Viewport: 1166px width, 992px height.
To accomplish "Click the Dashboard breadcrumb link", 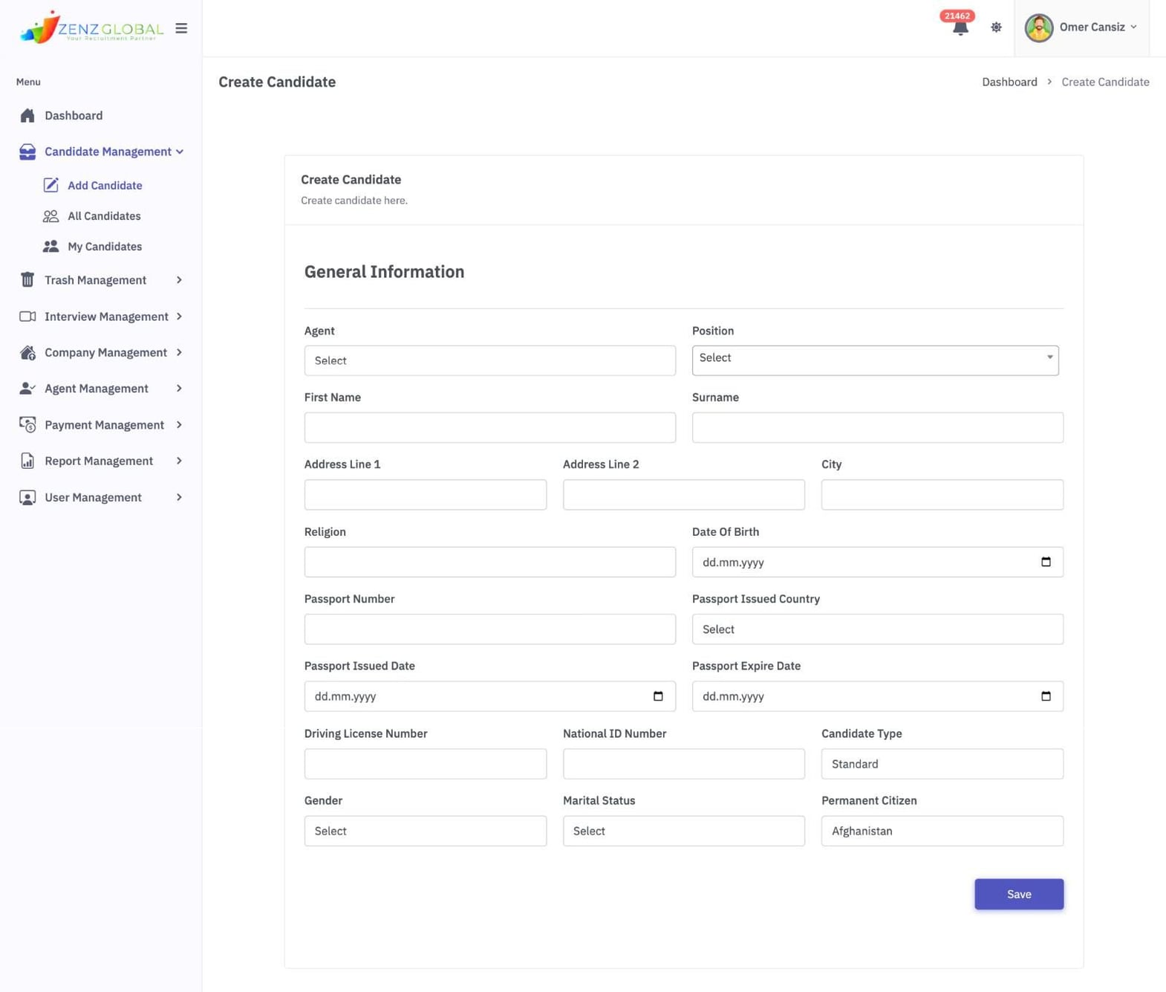I will pos(1009,82).
